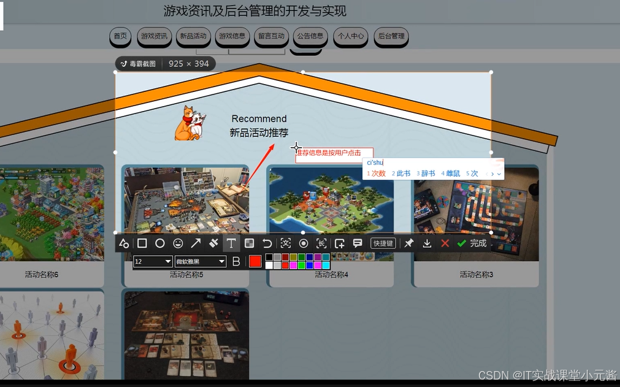Save the screenshot with download icon
620x387 pixels.
tap(427, 243)
